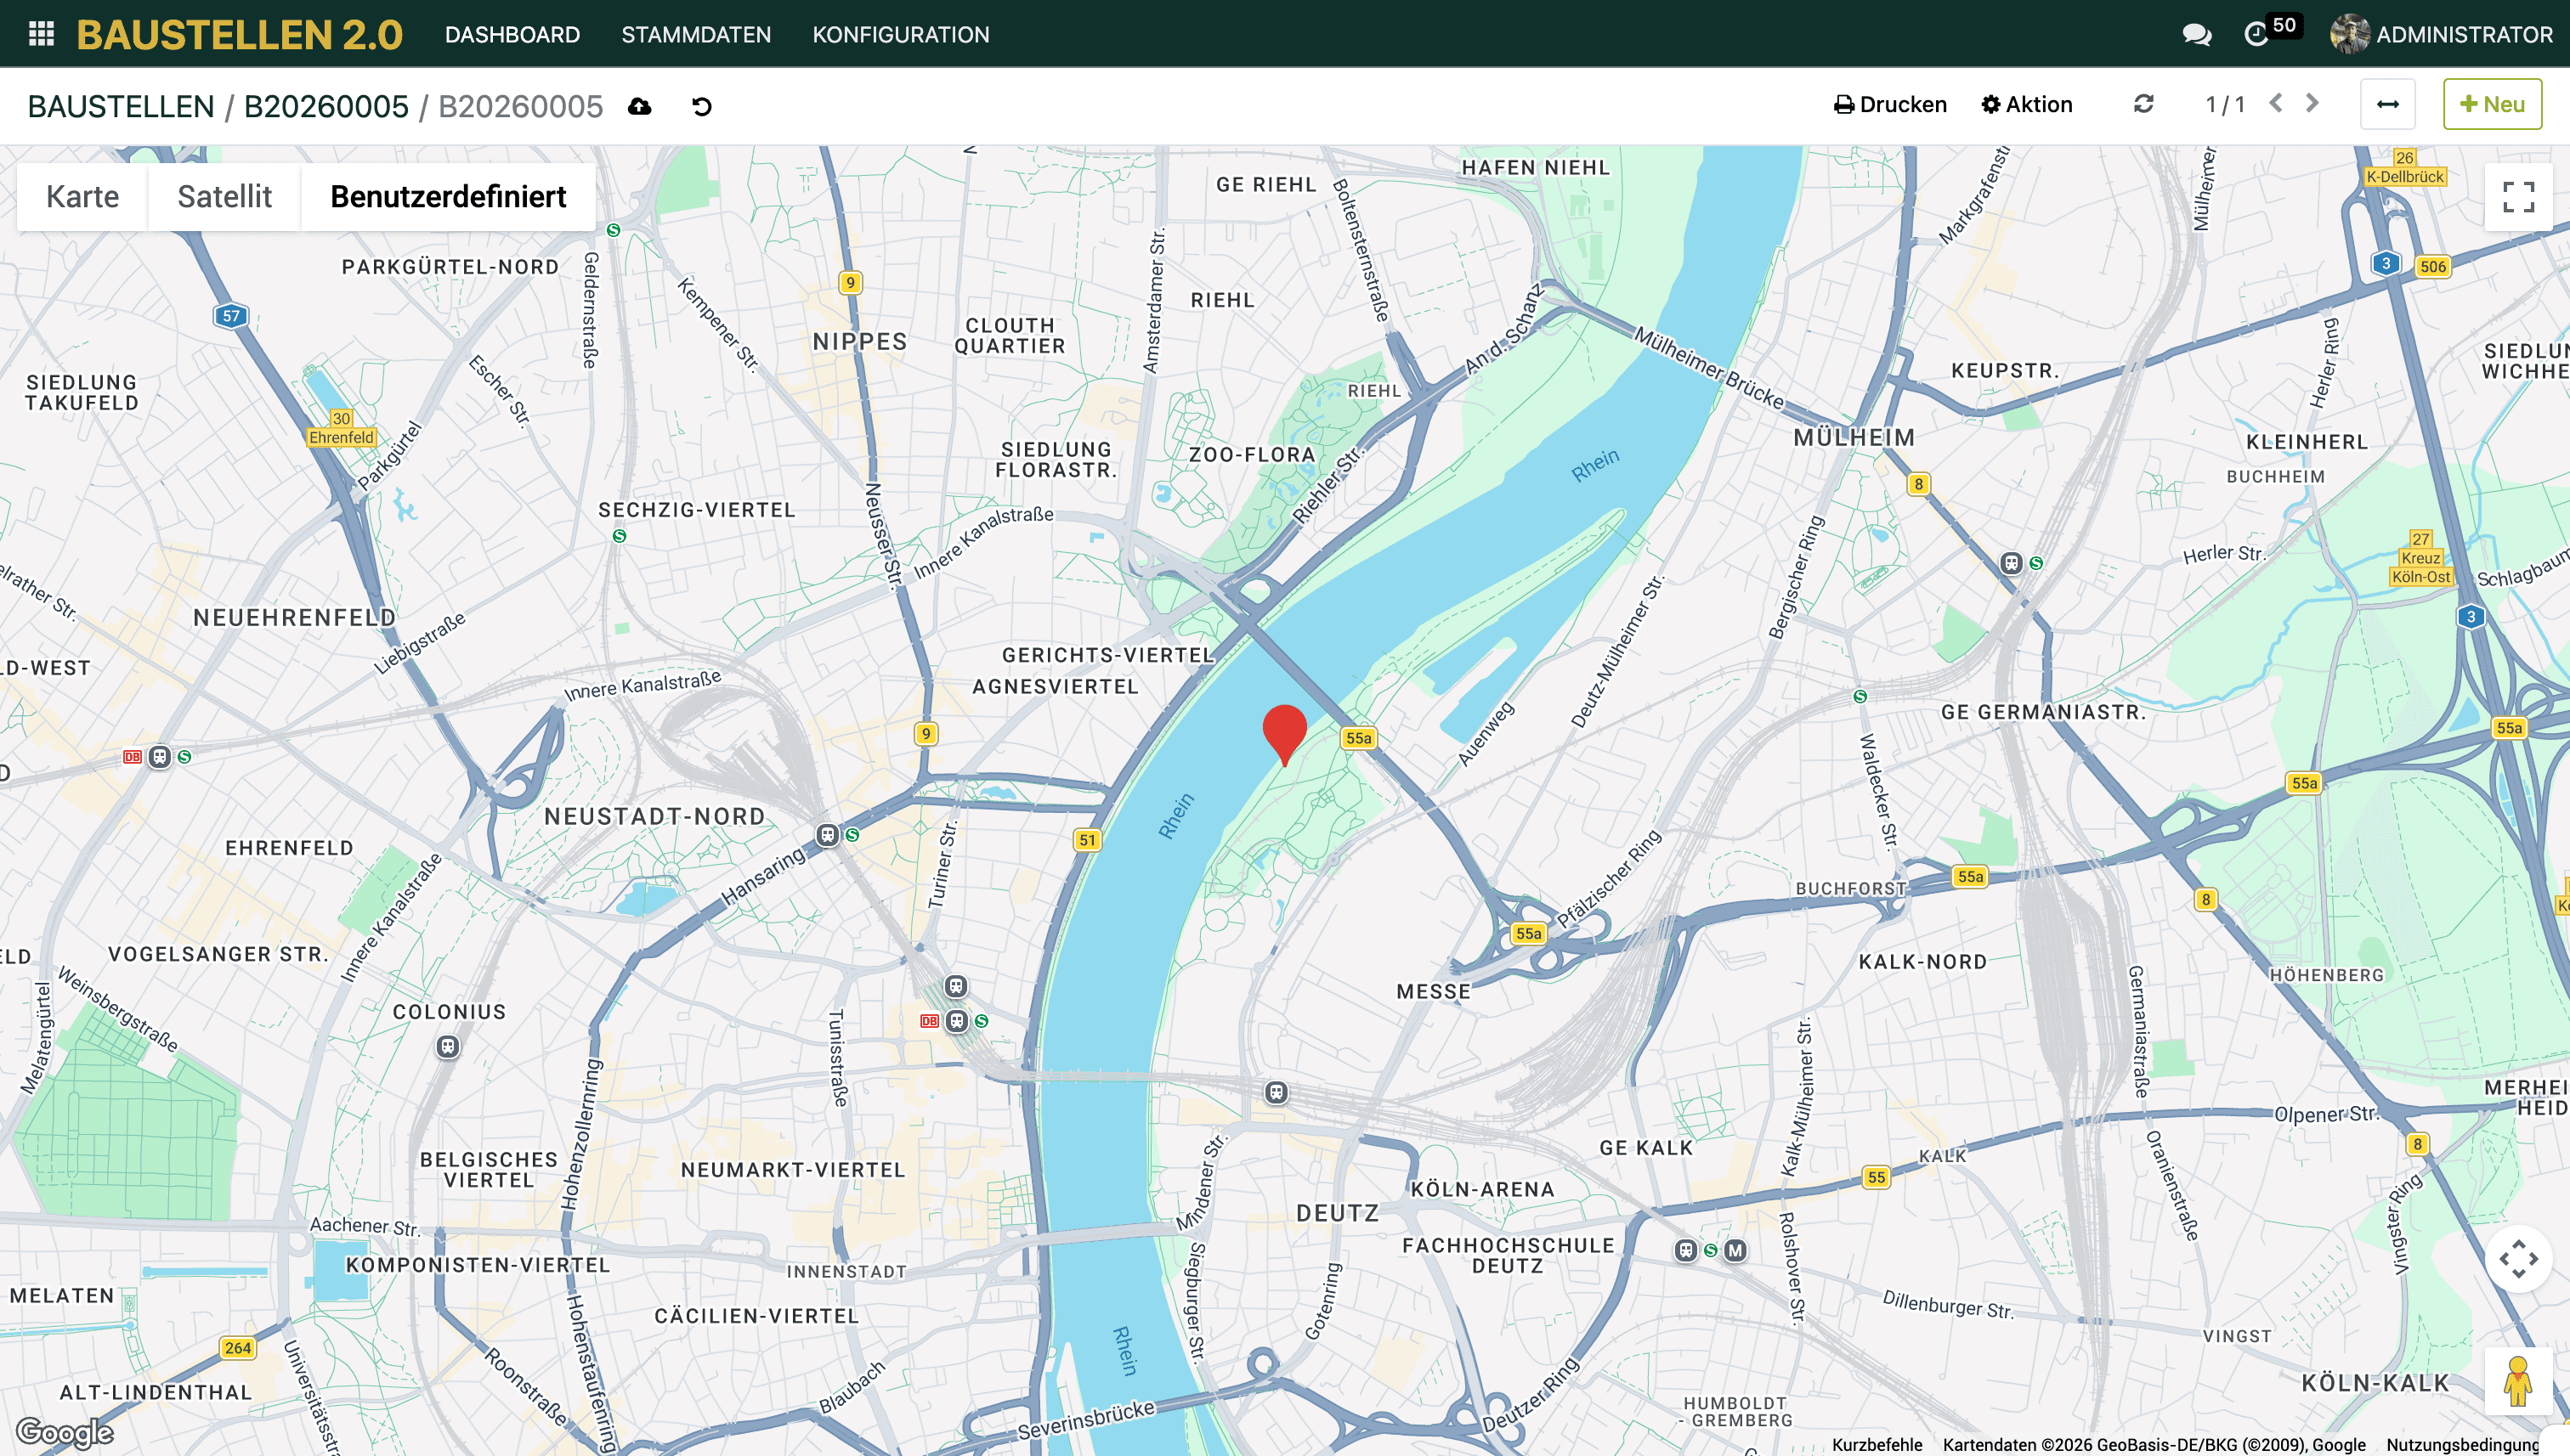
Task: Open the apps grid menu
Action: pyautogui.click(x=41, y=34)
